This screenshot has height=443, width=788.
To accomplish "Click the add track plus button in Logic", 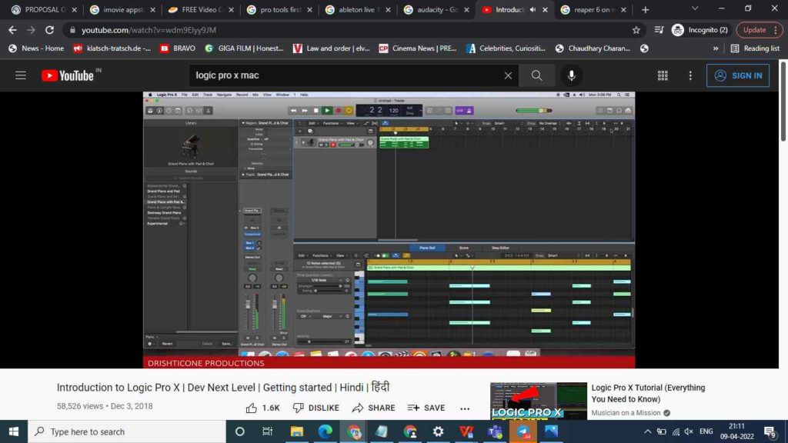I will coord(300,131).
